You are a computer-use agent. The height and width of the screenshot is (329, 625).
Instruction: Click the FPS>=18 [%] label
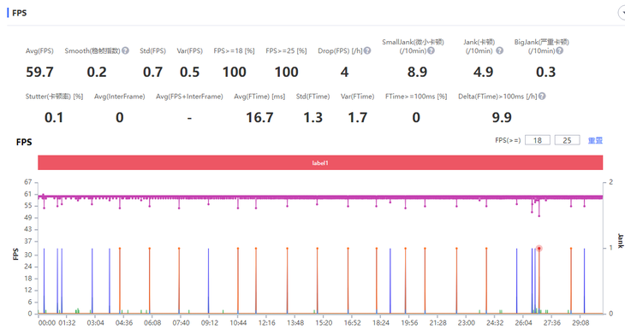(x=234, y=51)
